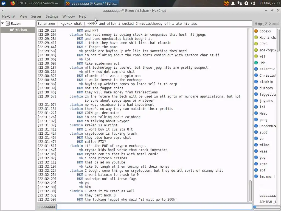Screen dimensions: 281x211
Task: Select dumbgoy_ user status icon
Action: (x=256, y=88)
